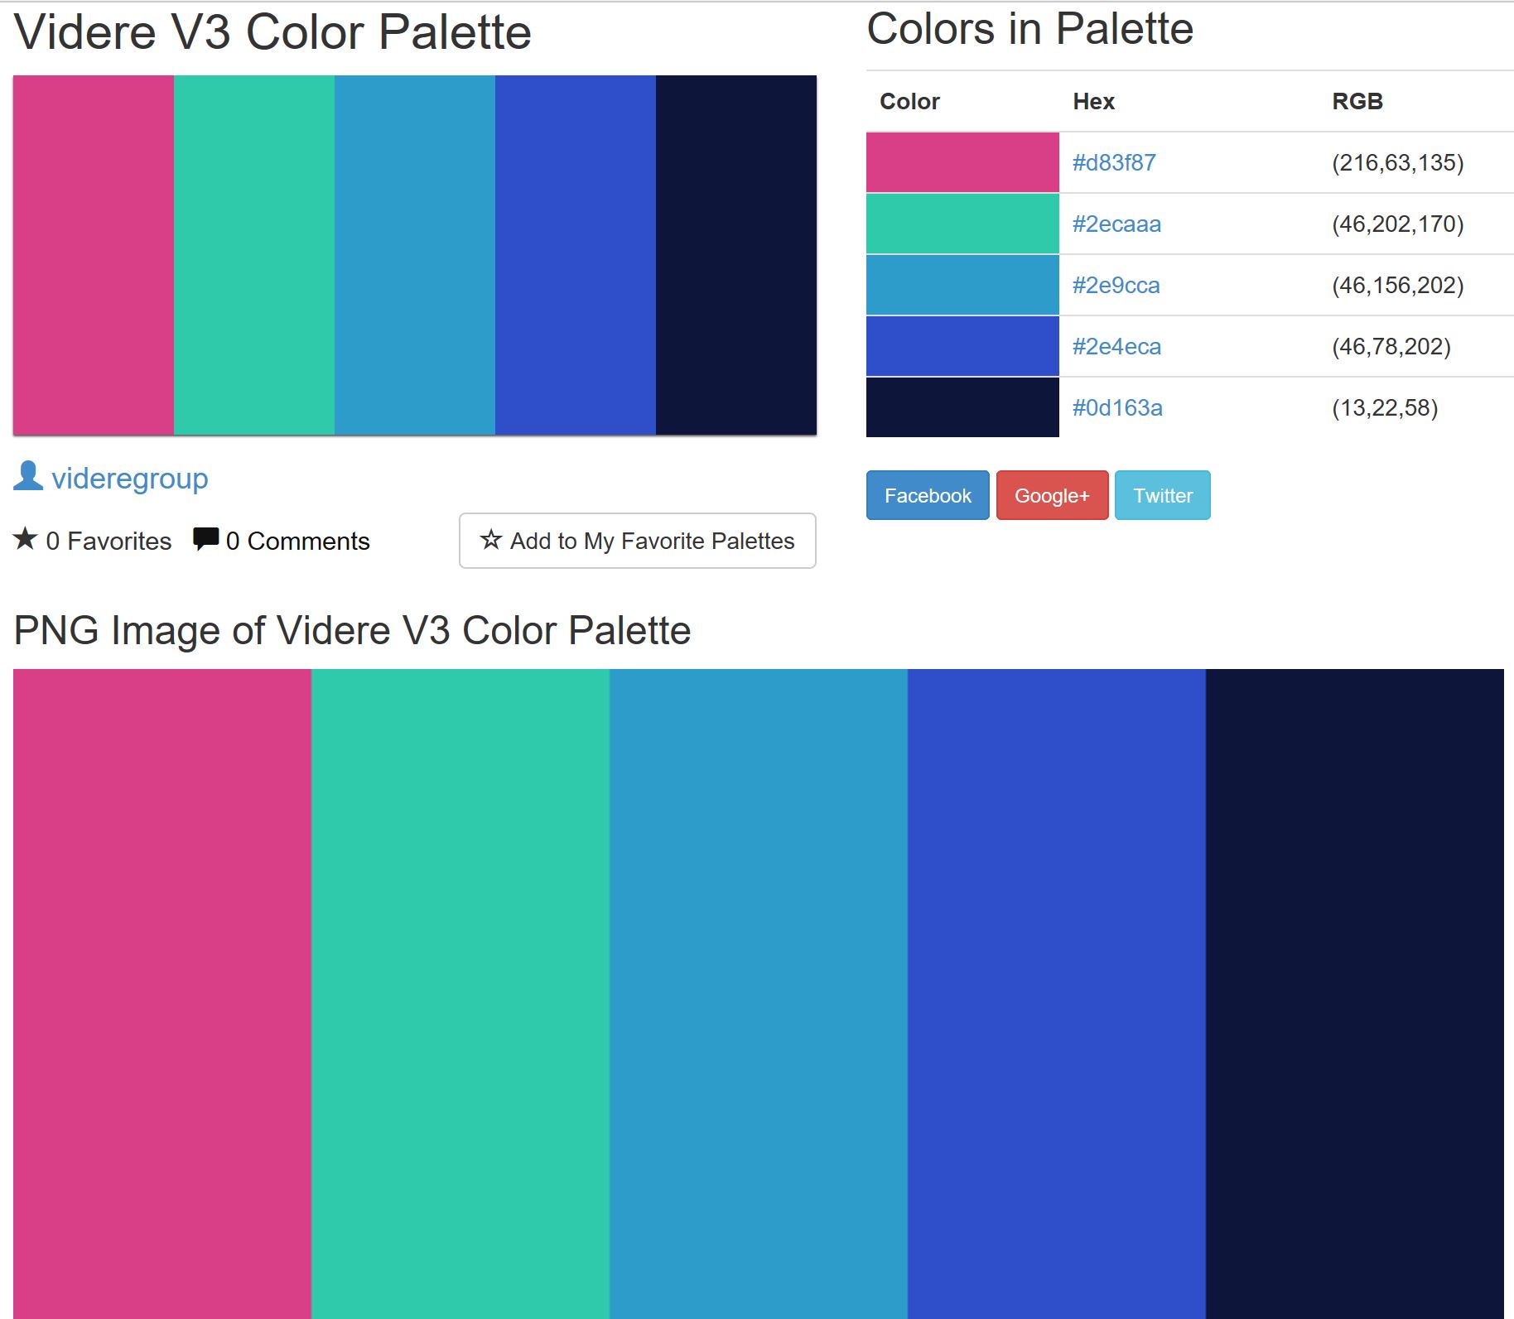Screen dimensions: 1514x1319
Task: Open hex link #d83f87
Action: (1114, 162)
